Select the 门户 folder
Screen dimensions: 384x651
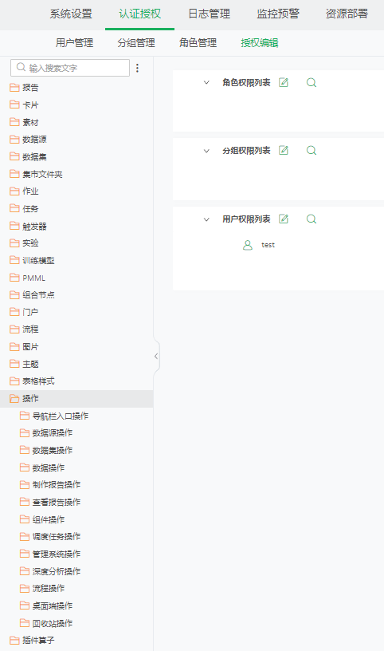(30, 312)
